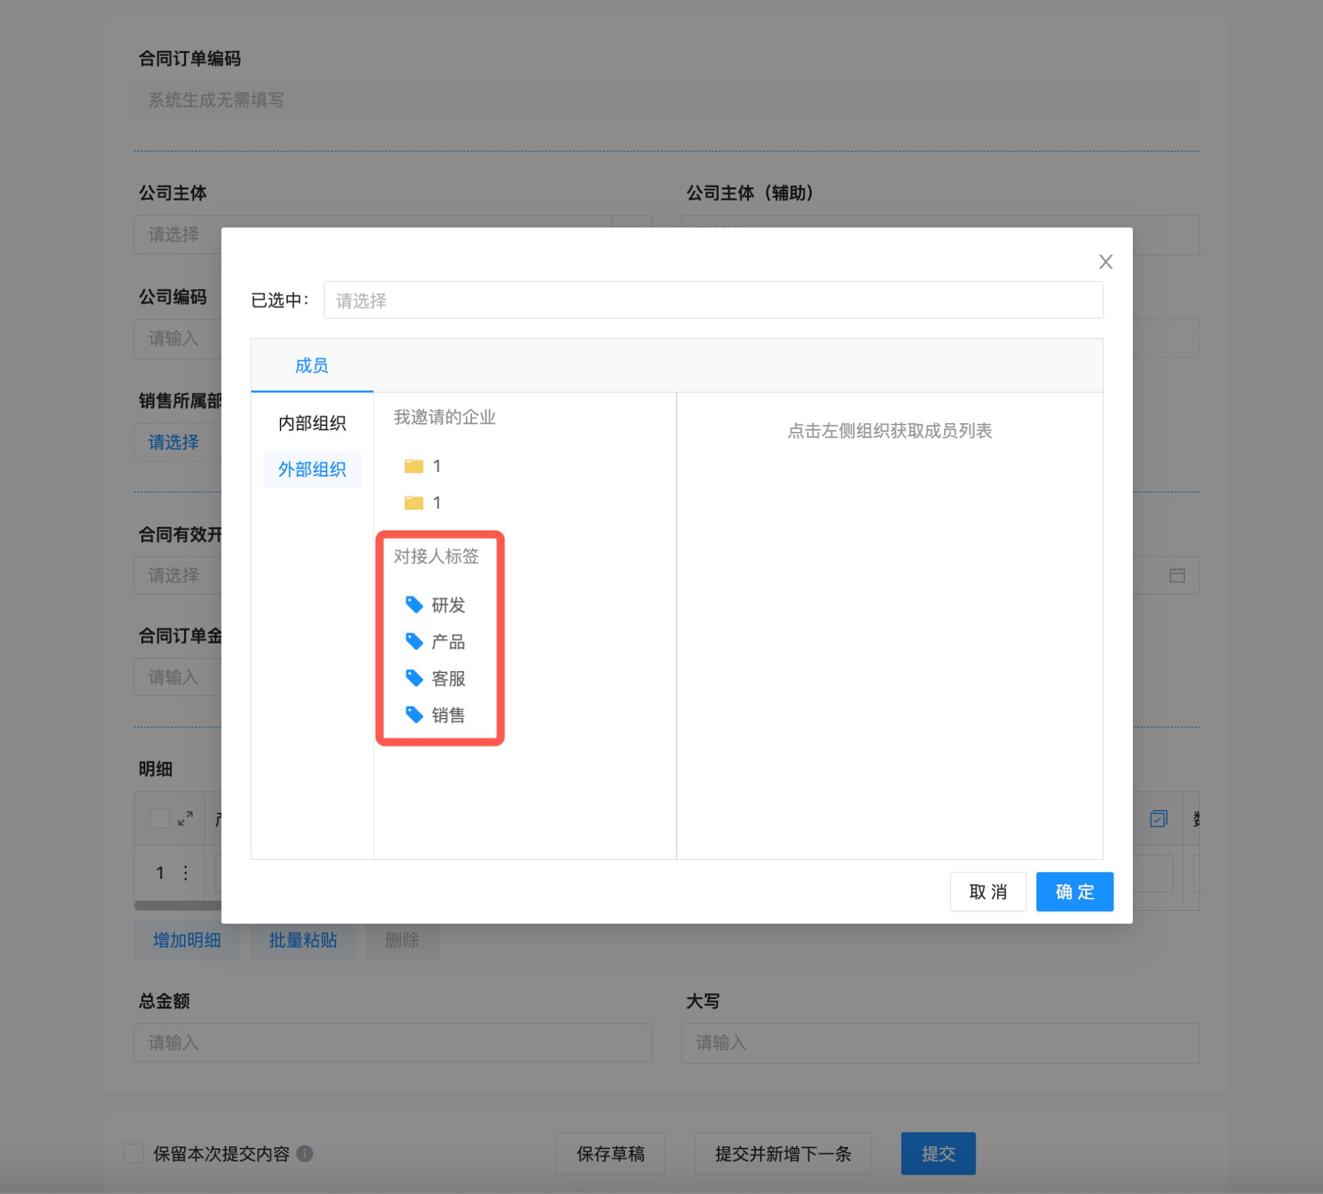
Task: Toggle the 保留本次提交内容 checkbox
Action: tap(134, 1153)
